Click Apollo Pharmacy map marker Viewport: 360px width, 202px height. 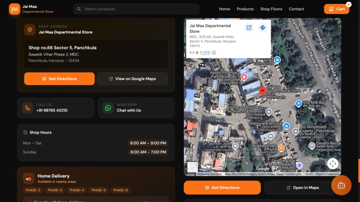(244, 77)
